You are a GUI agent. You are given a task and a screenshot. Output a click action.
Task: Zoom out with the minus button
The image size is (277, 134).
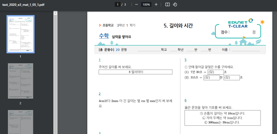137,5
